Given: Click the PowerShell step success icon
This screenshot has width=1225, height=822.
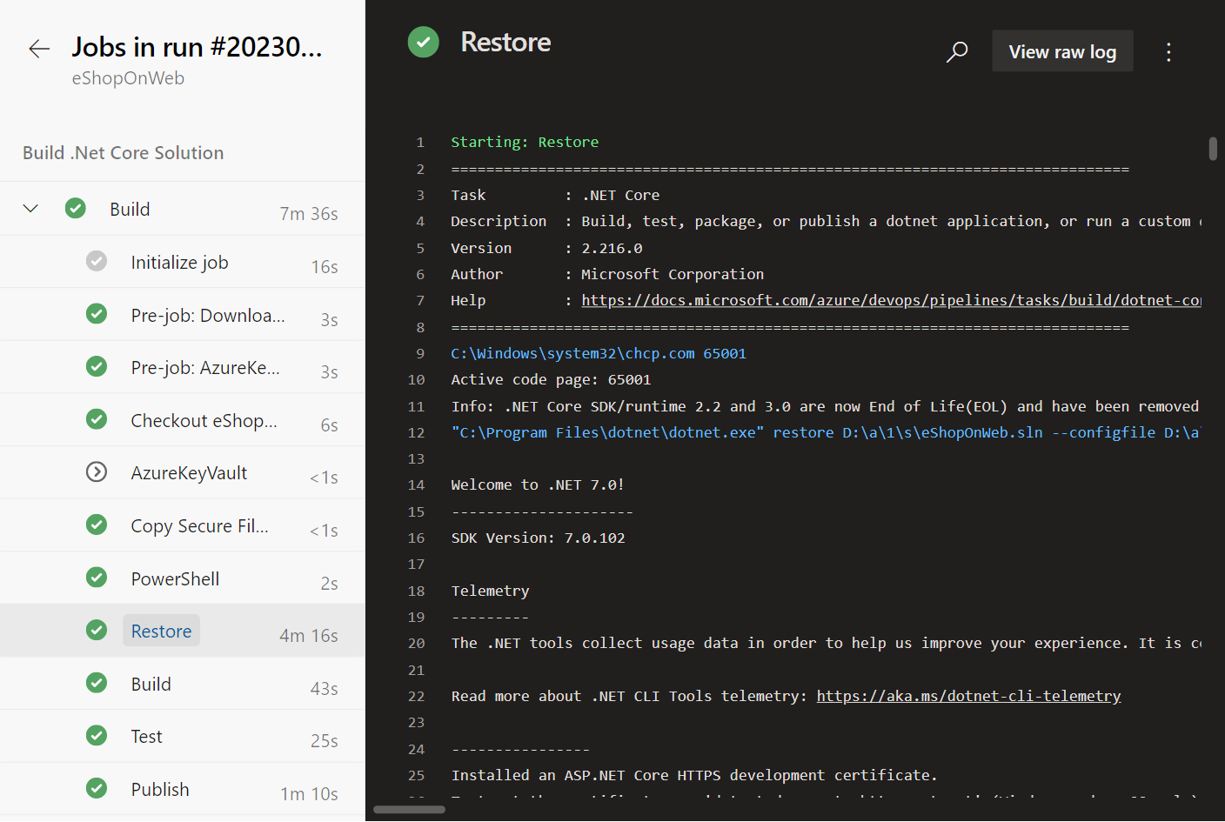Looking at the screenshot, I should [97, 578].
